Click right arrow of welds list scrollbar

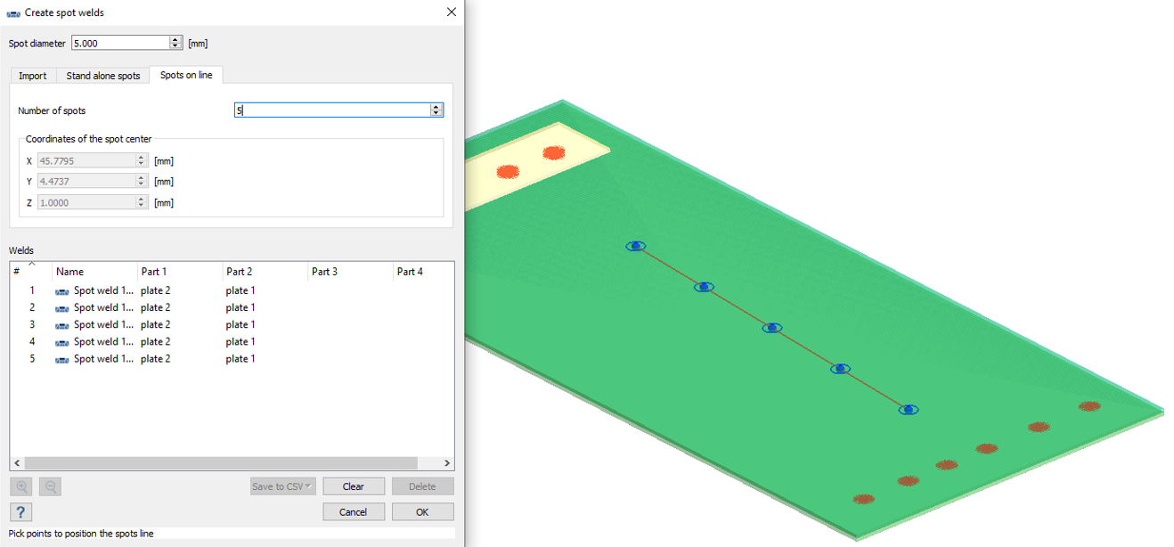[448, 463]
